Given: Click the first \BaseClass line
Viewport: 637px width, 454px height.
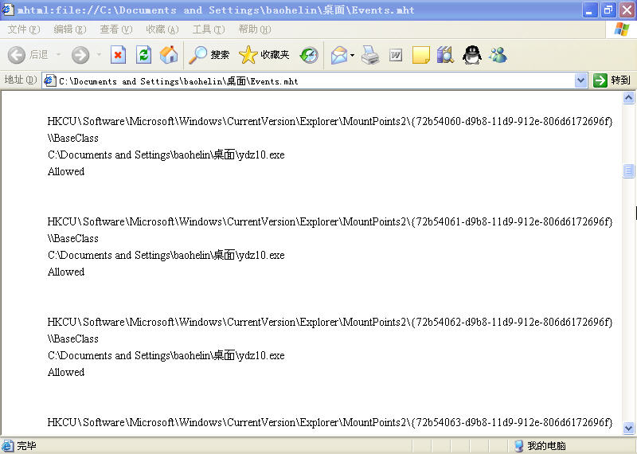Looking at the screenshot, I should click(73, 139).
